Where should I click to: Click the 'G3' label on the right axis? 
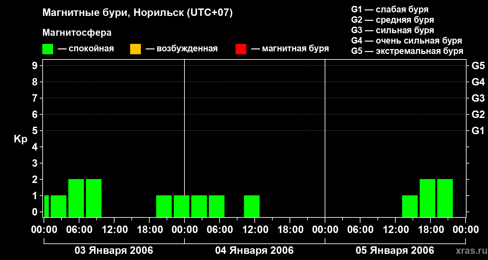tap(478, 98)
